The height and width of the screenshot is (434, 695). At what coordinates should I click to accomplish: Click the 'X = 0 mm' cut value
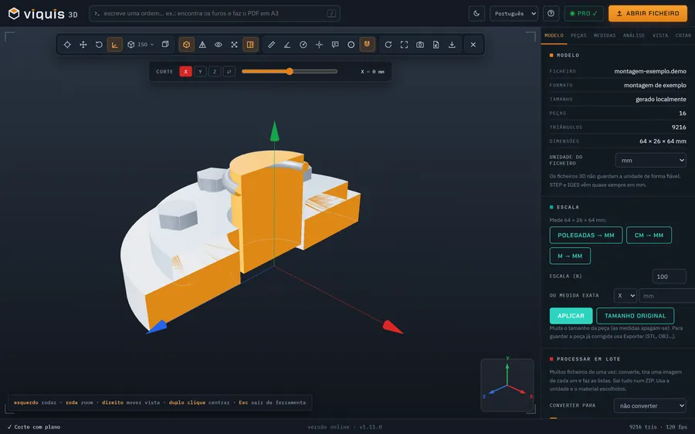[x=372, y=71]
